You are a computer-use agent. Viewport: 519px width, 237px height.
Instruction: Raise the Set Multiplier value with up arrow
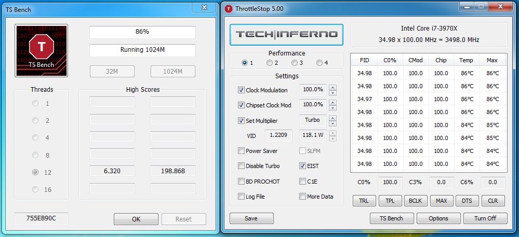click(332, 118)
